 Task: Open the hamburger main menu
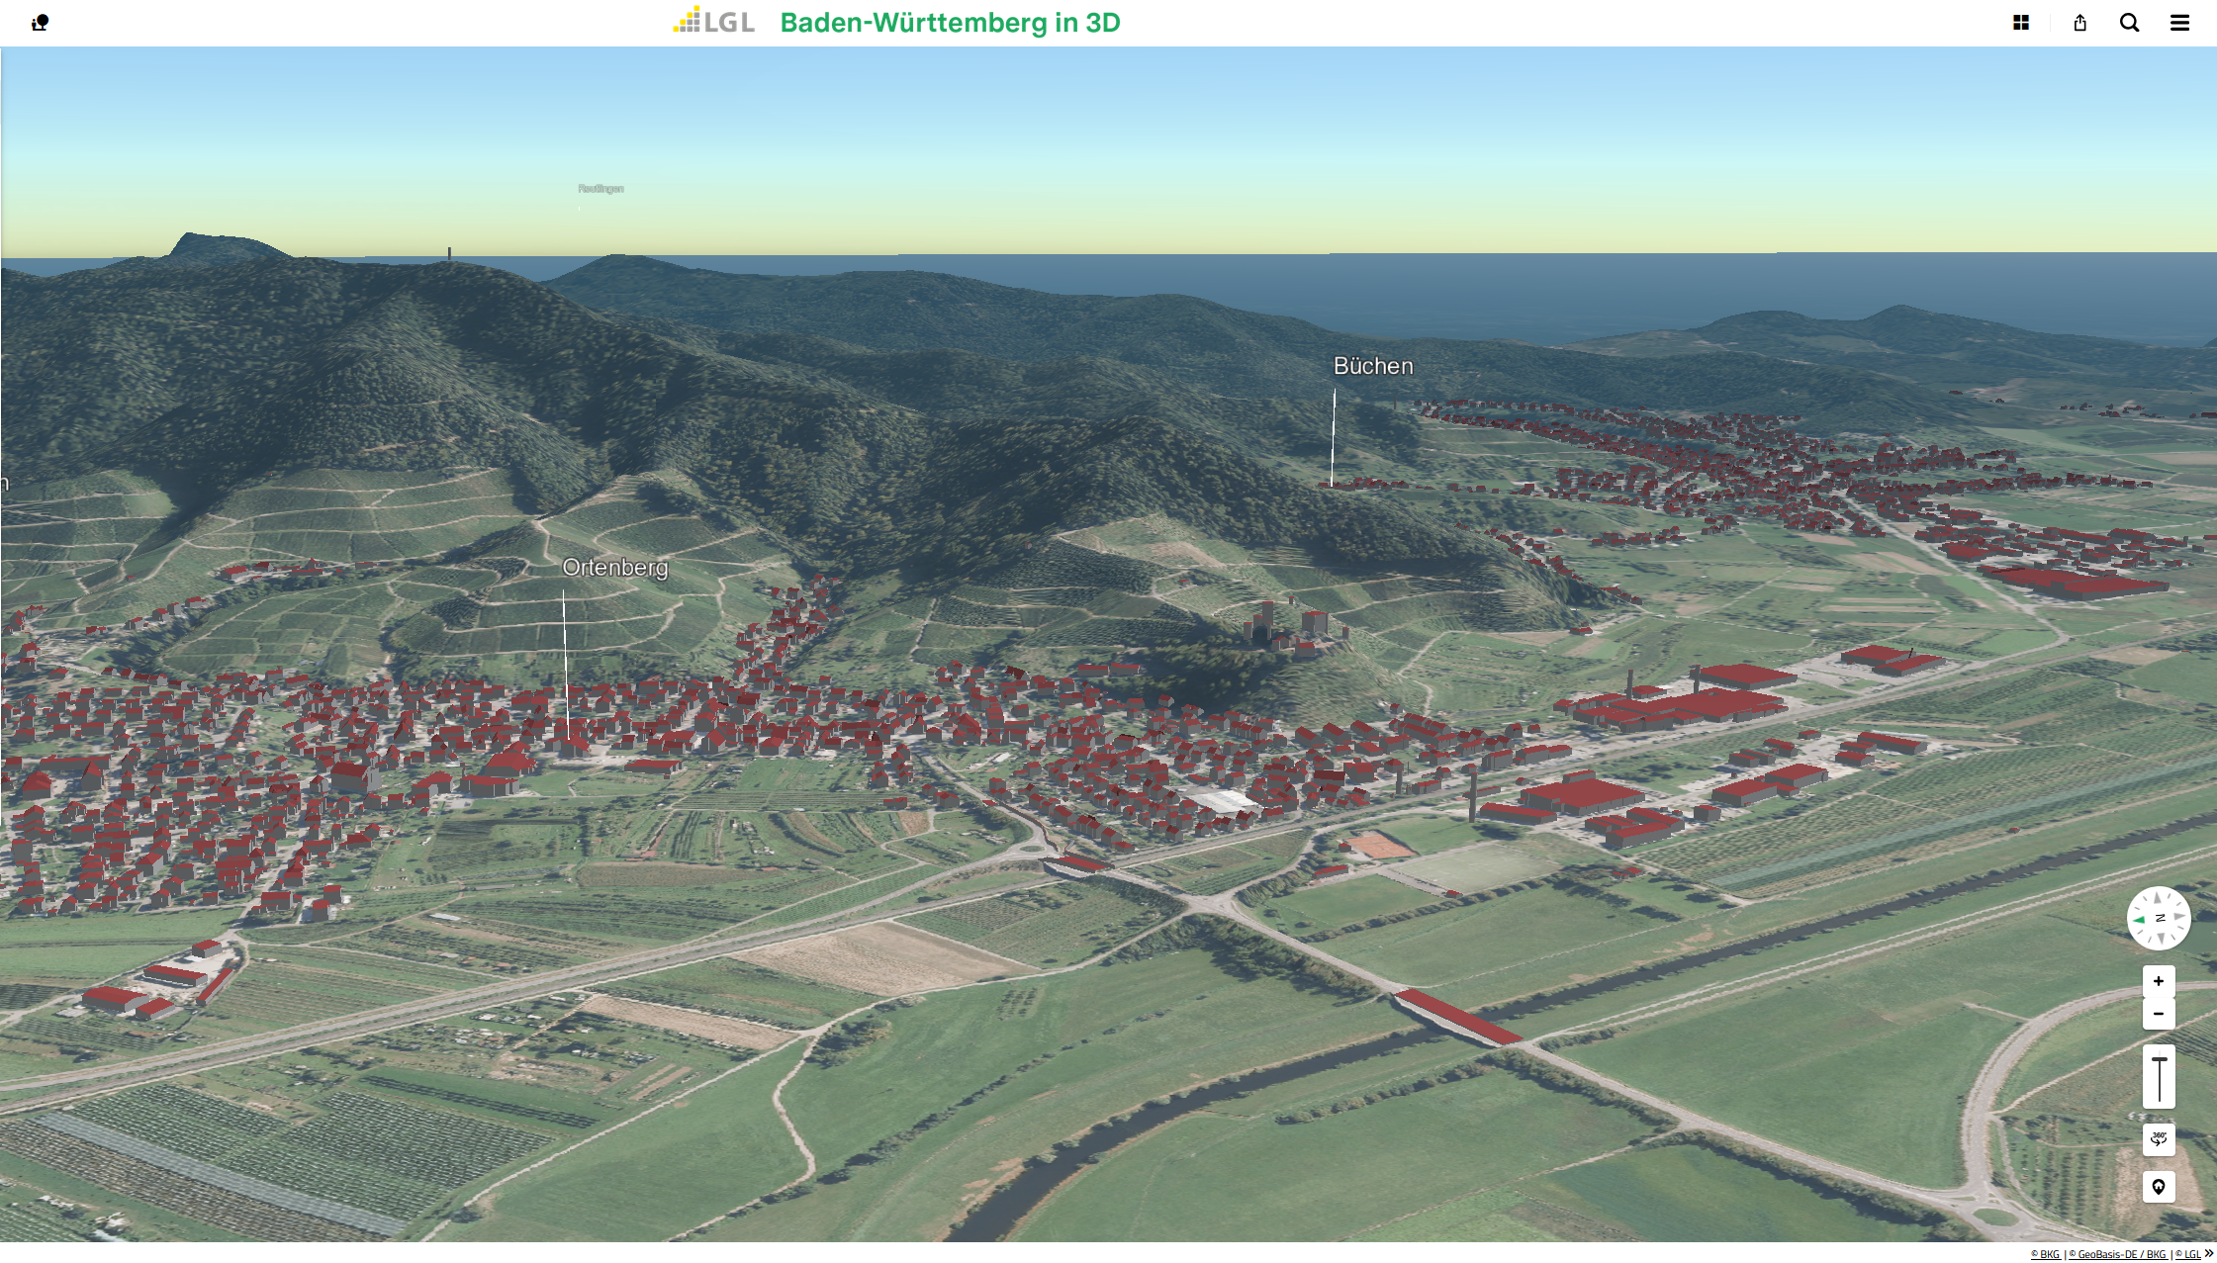tap(2179, 23)
